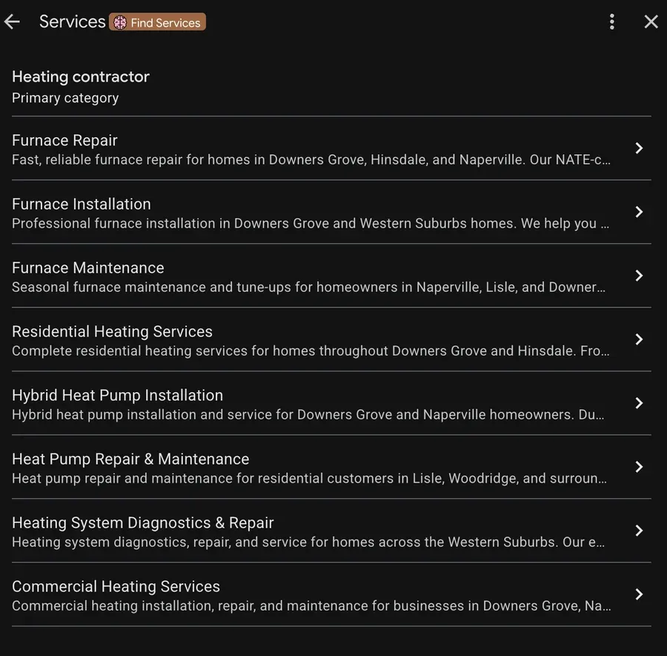Viewport: 667px width, 656px height.
Task: Expand Heat Pump Repair & Maintenance chevron
Action: point(639,467)
